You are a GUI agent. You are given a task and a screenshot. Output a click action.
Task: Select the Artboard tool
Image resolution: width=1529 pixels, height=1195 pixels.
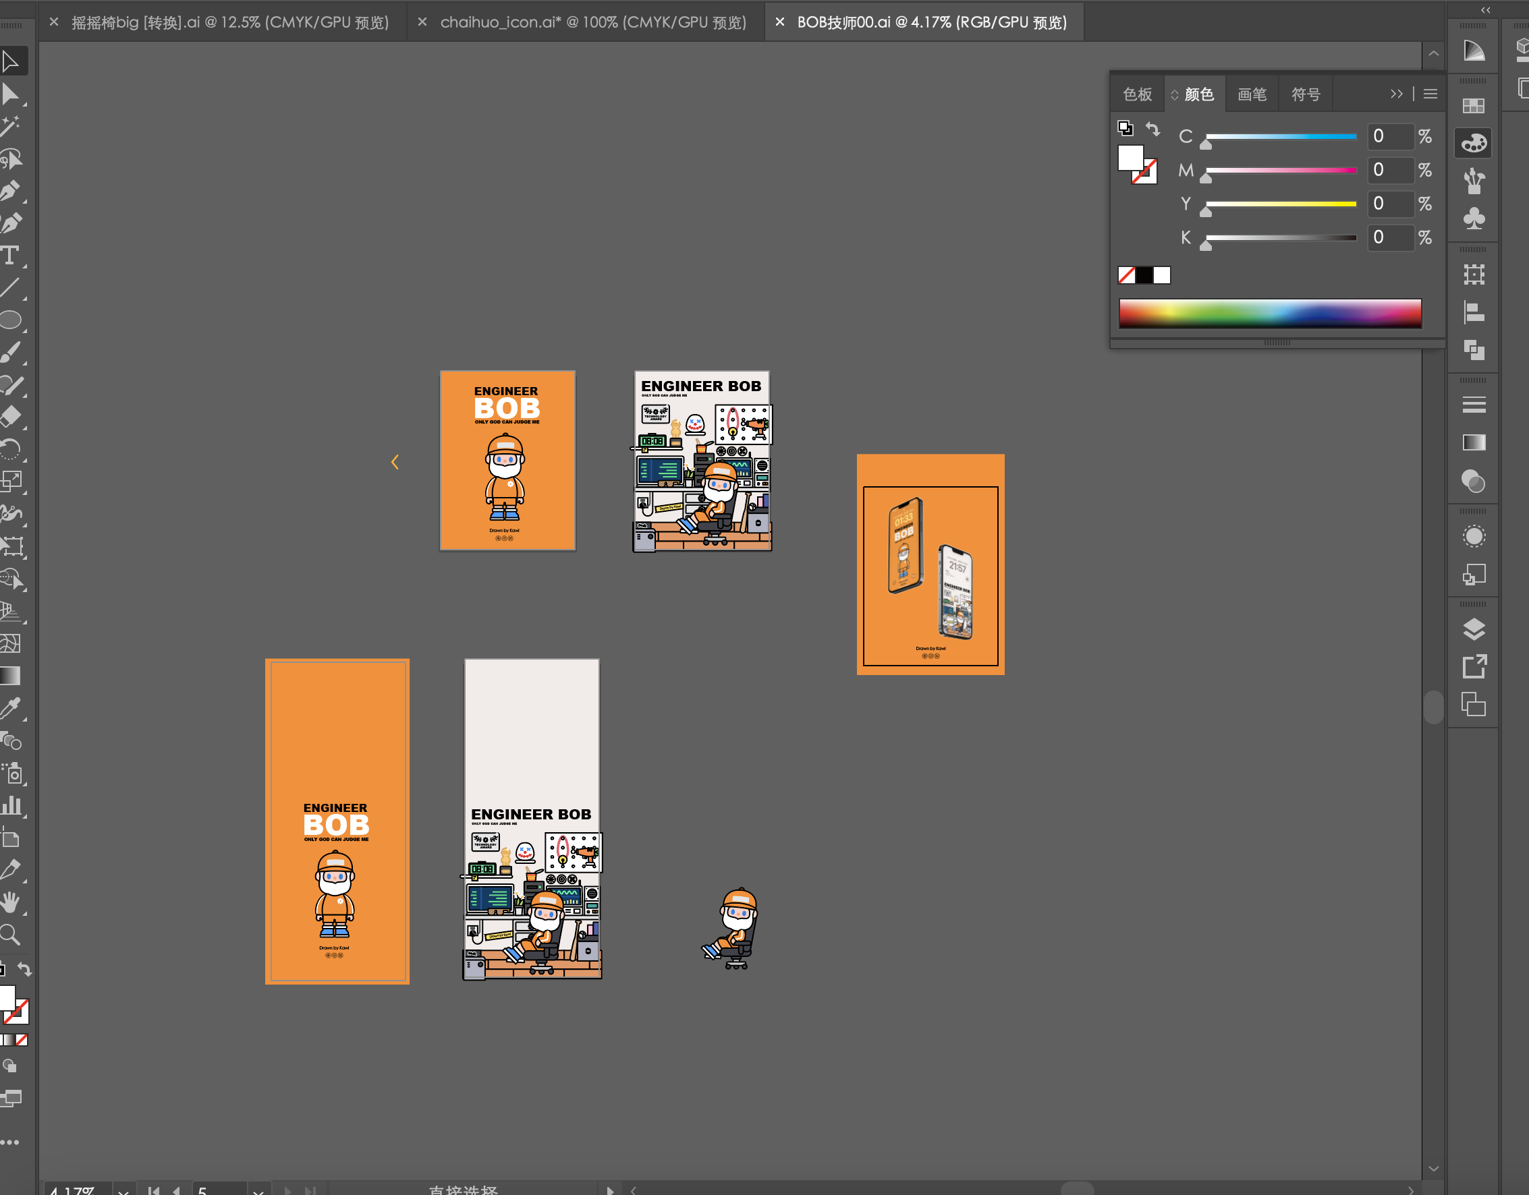click(x=11, y=837)
